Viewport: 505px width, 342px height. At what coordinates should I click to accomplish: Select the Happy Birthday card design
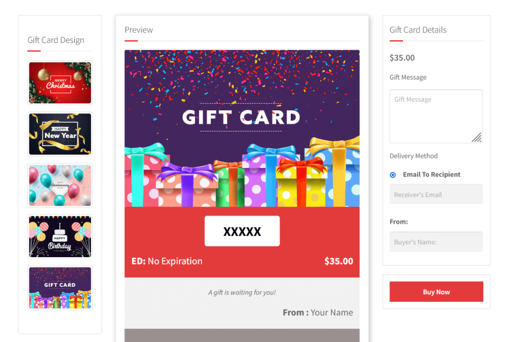[60, 237]
